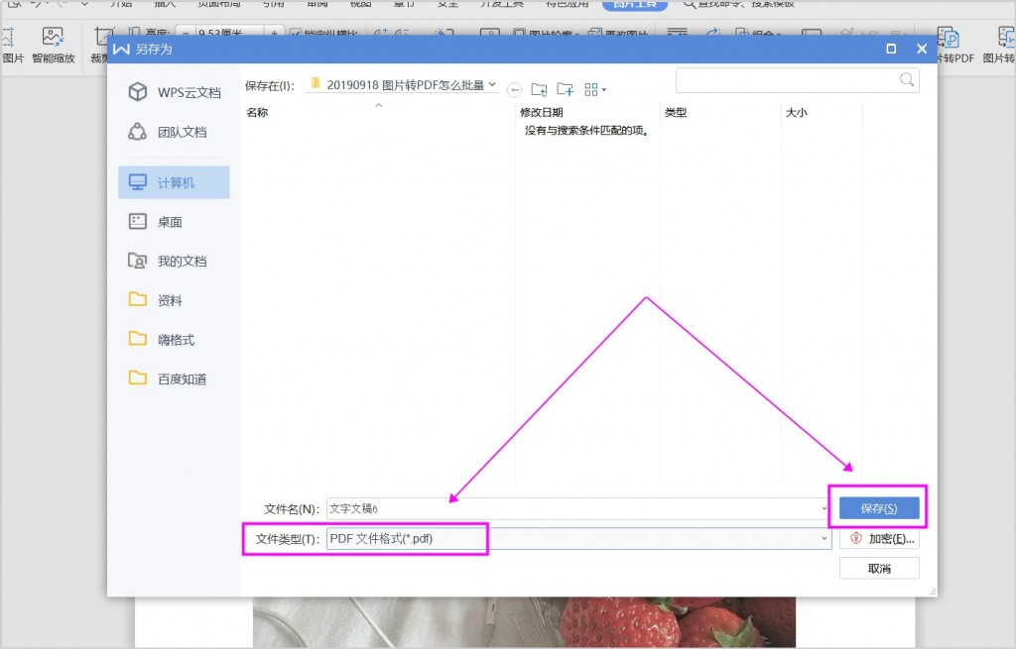The height and width of the screenshot is (649, 1016).
Task: Create a new folder icon
Action: [x=565, y=88]
